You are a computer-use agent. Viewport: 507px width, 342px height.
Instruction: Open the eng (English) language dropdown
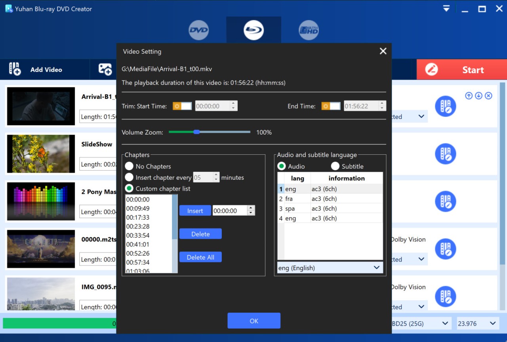330,268
